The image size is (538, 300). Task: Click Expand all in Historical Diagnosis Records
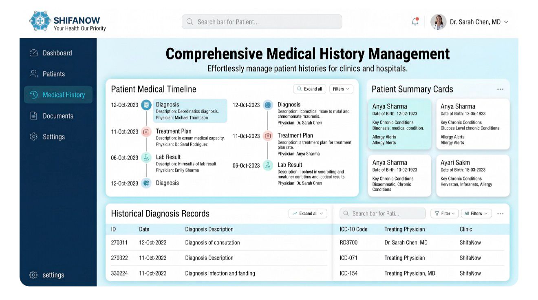(x=308, y=214)
